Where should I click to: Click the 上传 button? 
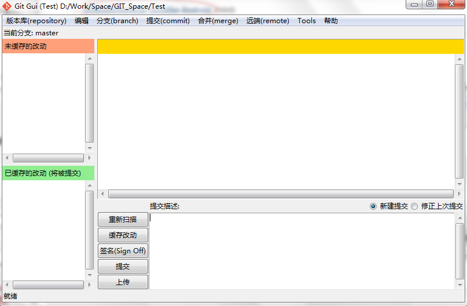point(123,282)
